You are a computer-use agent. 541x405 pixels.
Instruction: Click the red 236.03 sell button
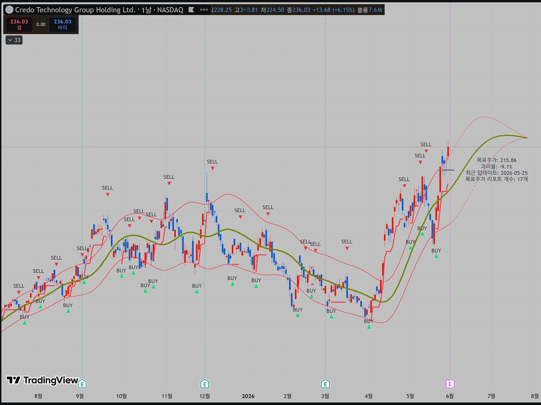[x=19, y=24]
